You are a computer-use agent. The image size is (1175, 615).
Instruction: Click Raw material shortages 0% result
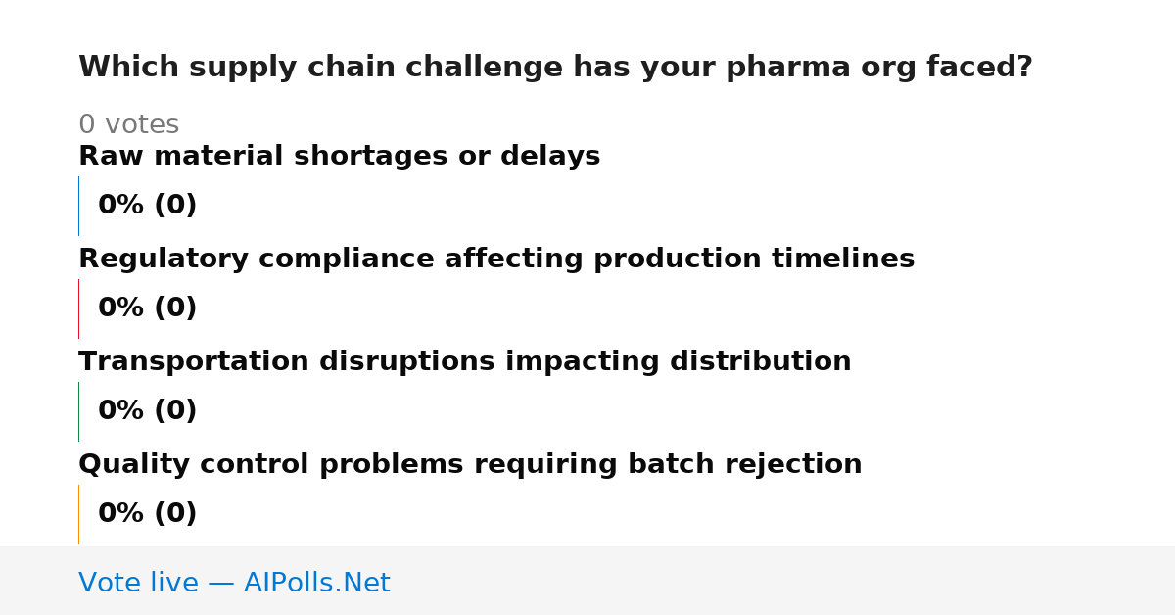[147, 206]
